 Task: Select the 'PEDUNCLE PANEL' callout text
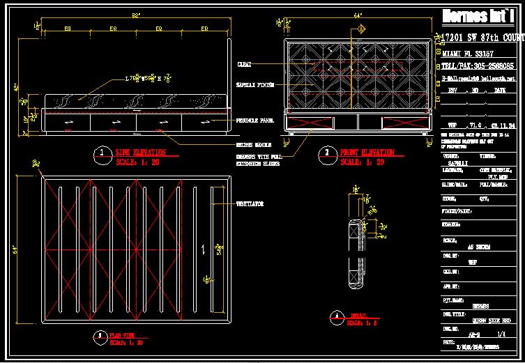click(x=254, y=120)
